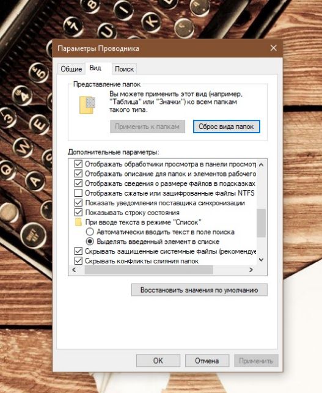This screenshot has width=322, height=393.
Task: Confirm with the OK button
Action: [158, 361]
